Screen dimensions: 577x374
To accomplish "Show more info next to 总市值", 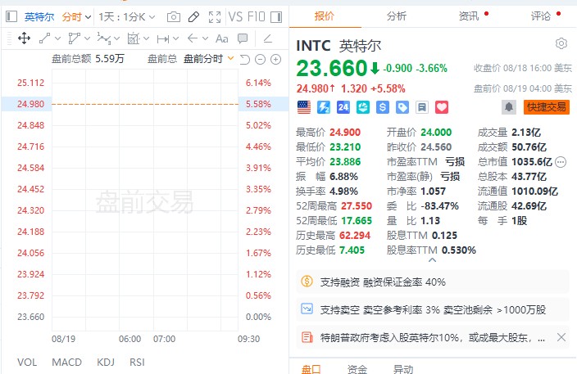I will 561,162.
